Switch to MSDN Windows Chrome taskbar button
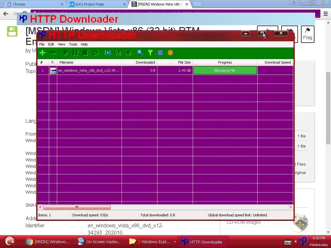This screenshot has height=248, width=331. [x=48, y=242]
